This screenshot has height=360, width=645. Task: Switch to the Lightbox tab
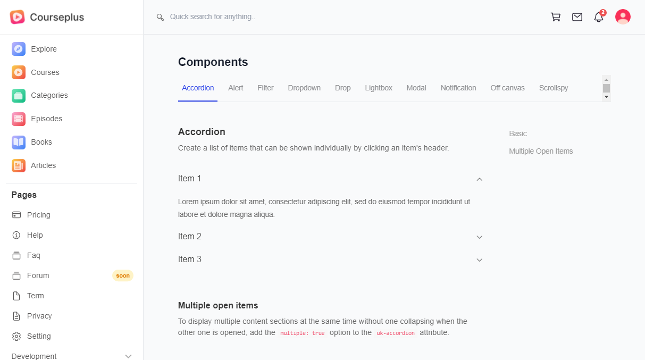coord(379,88)
